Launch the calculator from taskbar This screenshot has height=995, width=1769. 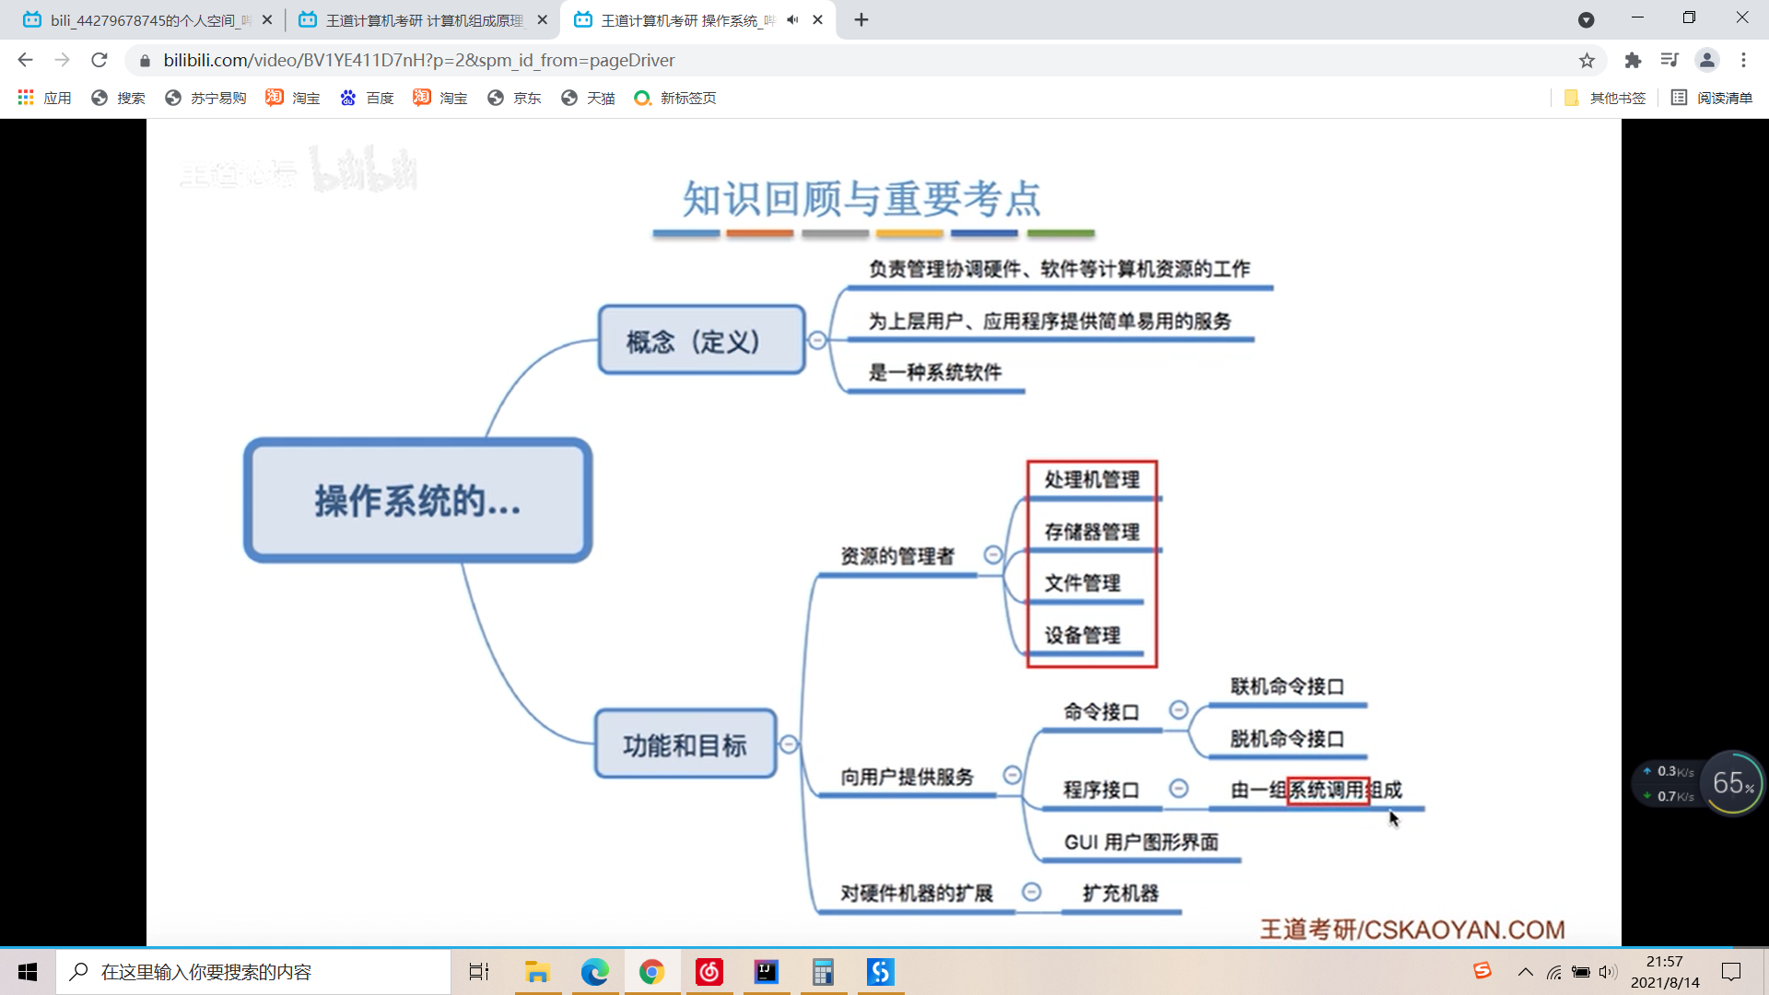(823, 972)
